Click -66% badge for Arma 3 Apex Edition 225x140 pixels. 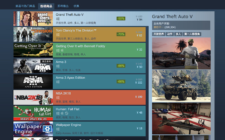(x=121, y=82)
